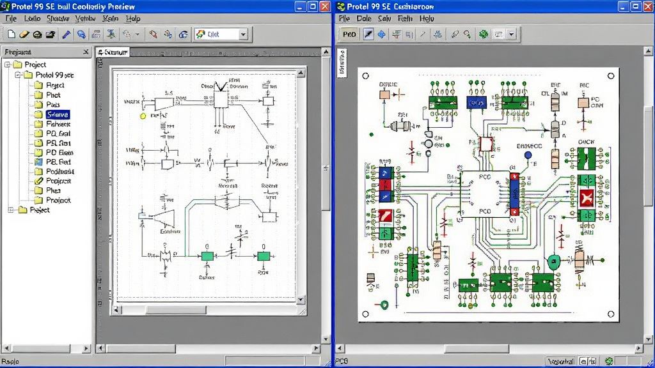655x368 pixels.
Task: Expand the bottom Project tree node
Action: click(x=11, y=210)
